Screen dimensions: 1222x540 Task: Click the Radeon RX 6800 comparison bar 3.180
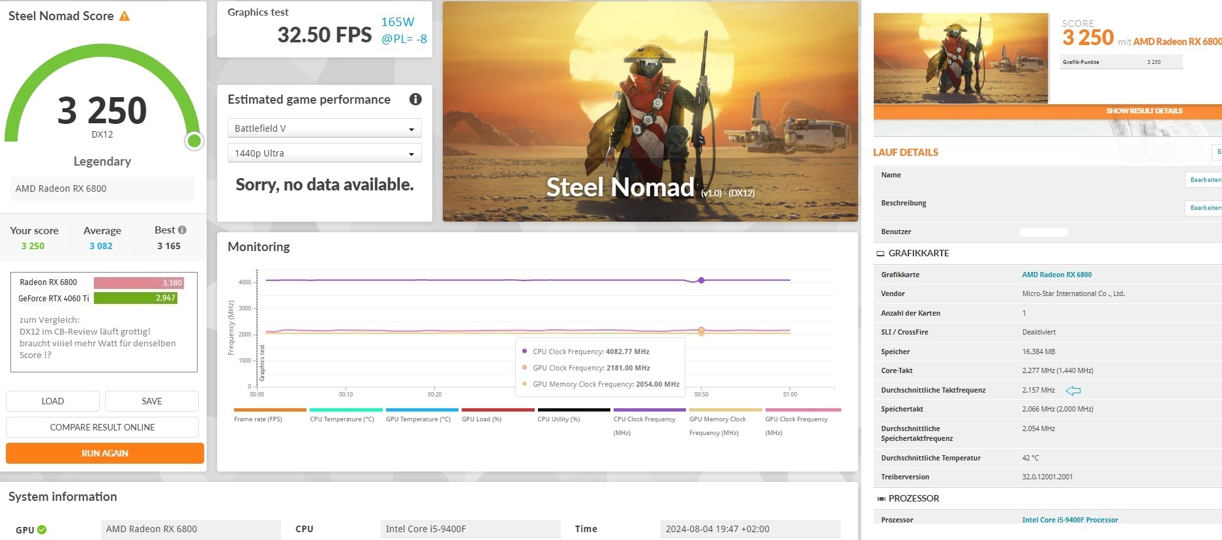click(x=139, y=282)
